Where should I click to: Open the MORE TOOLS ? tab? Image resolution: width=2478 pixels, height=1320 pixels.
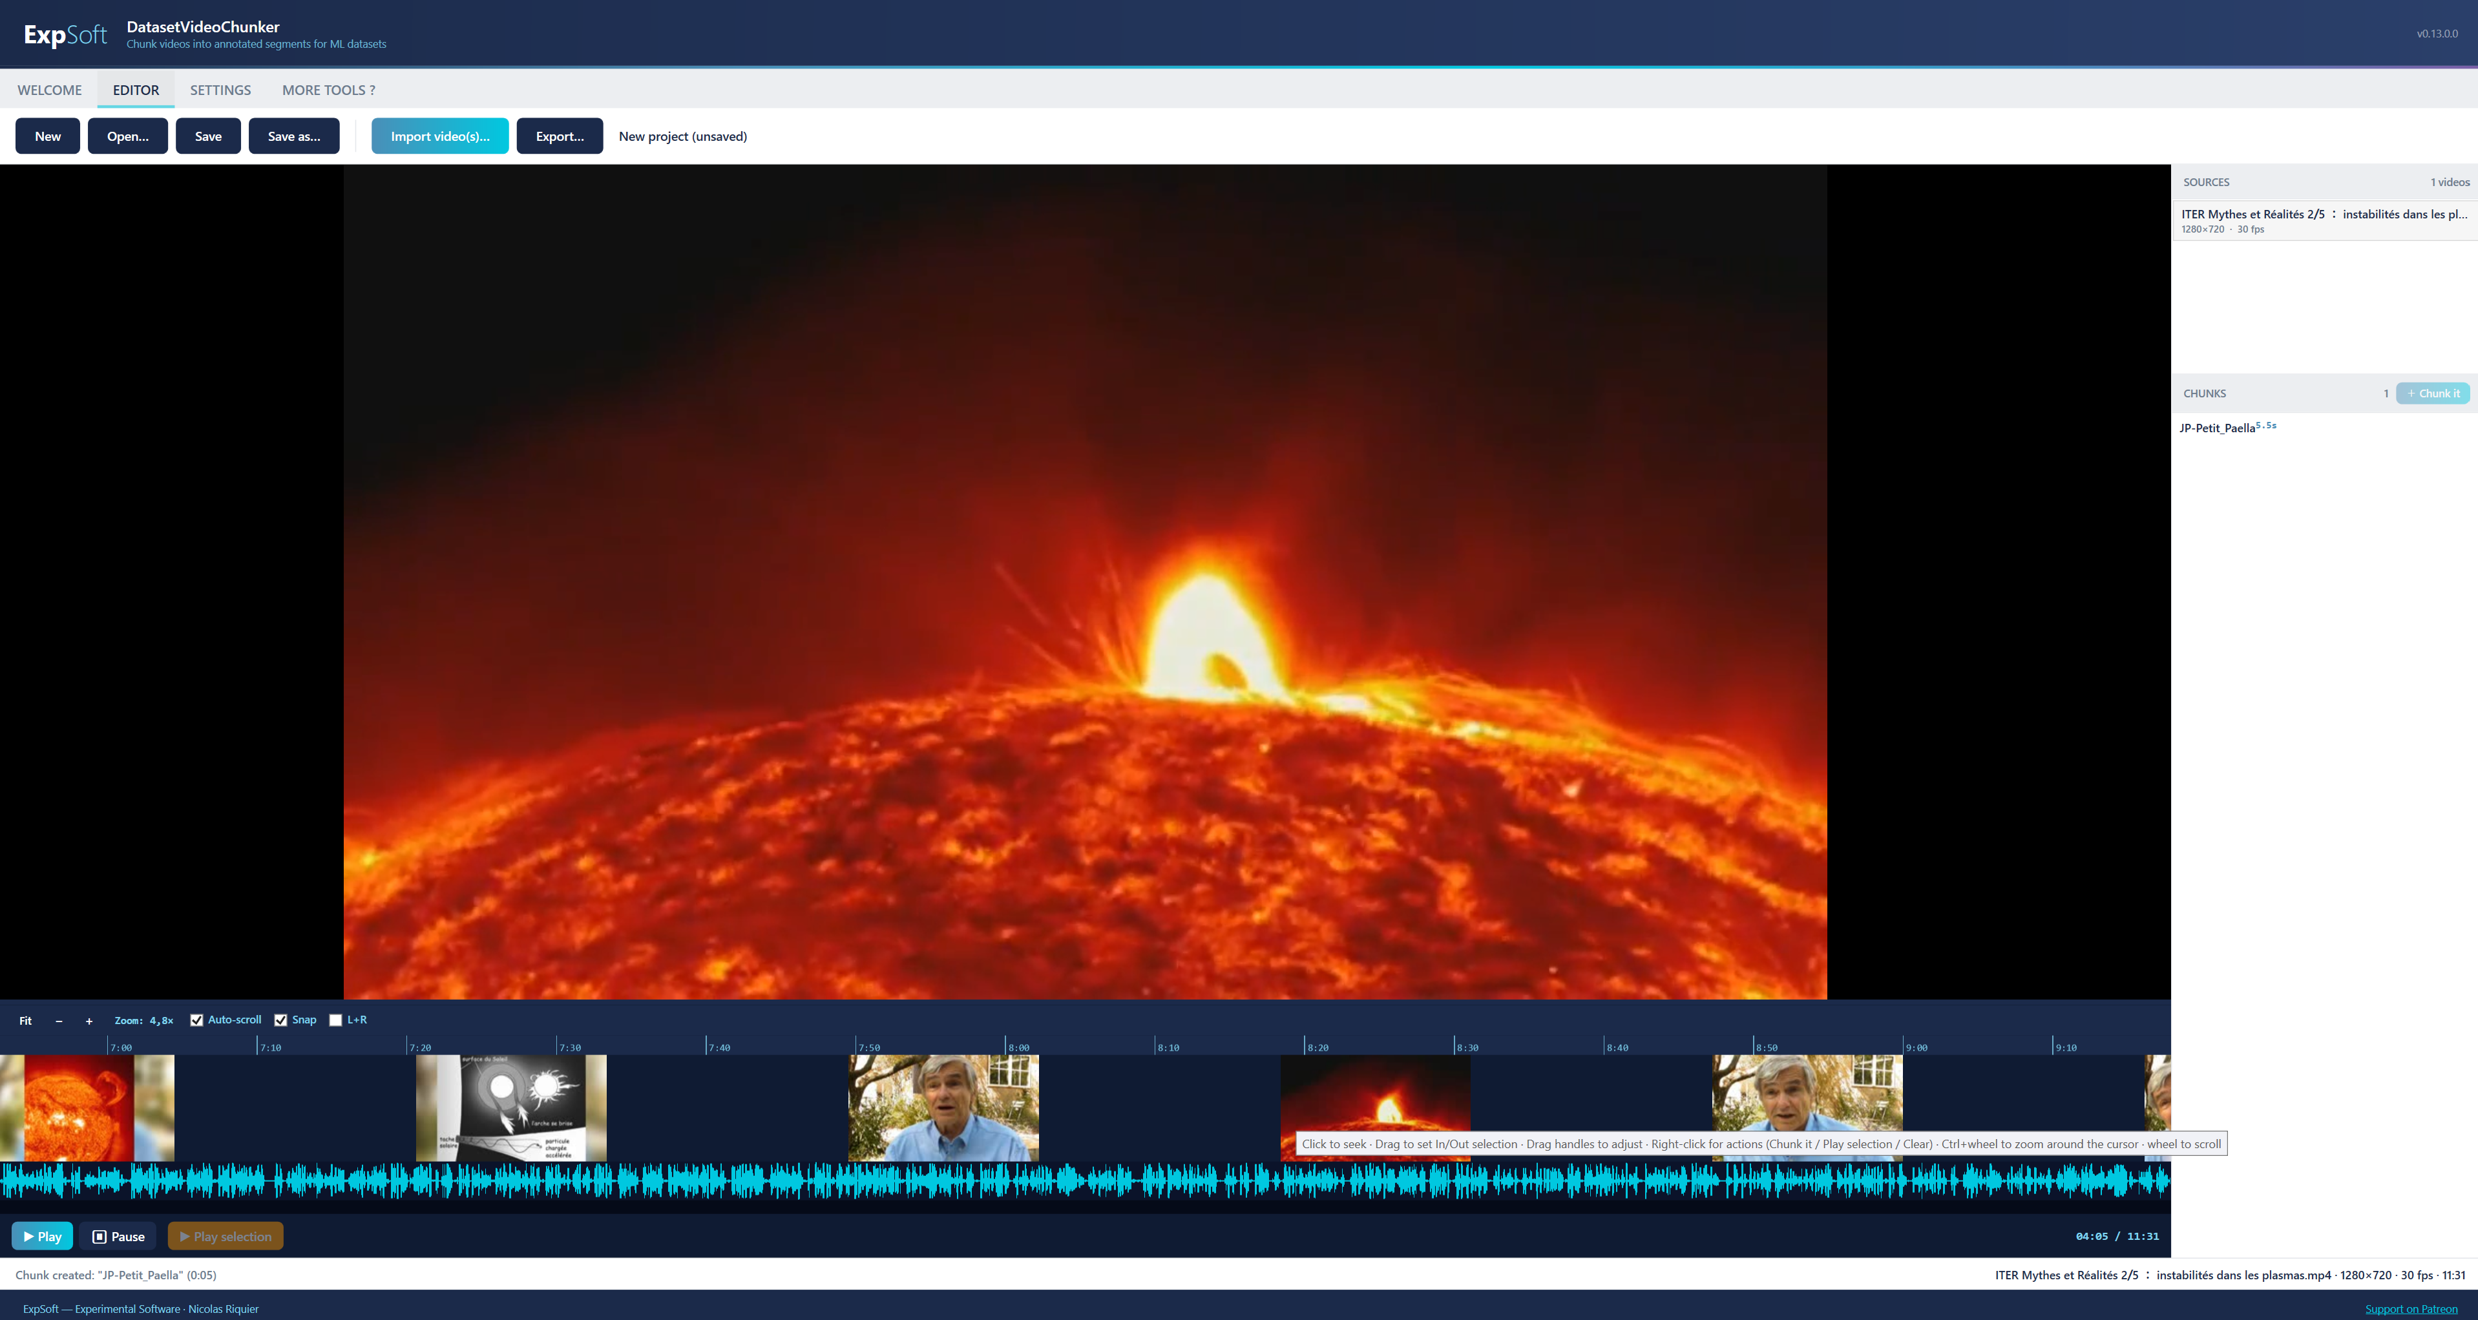[328, 89]
